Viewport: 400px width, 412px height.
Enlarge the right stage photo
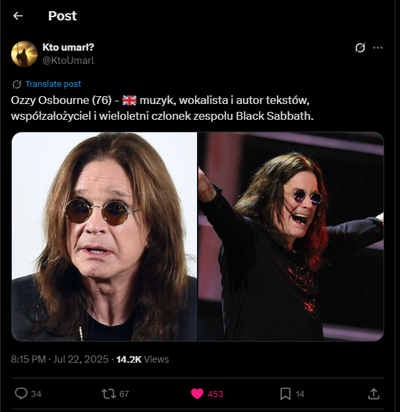291,236
